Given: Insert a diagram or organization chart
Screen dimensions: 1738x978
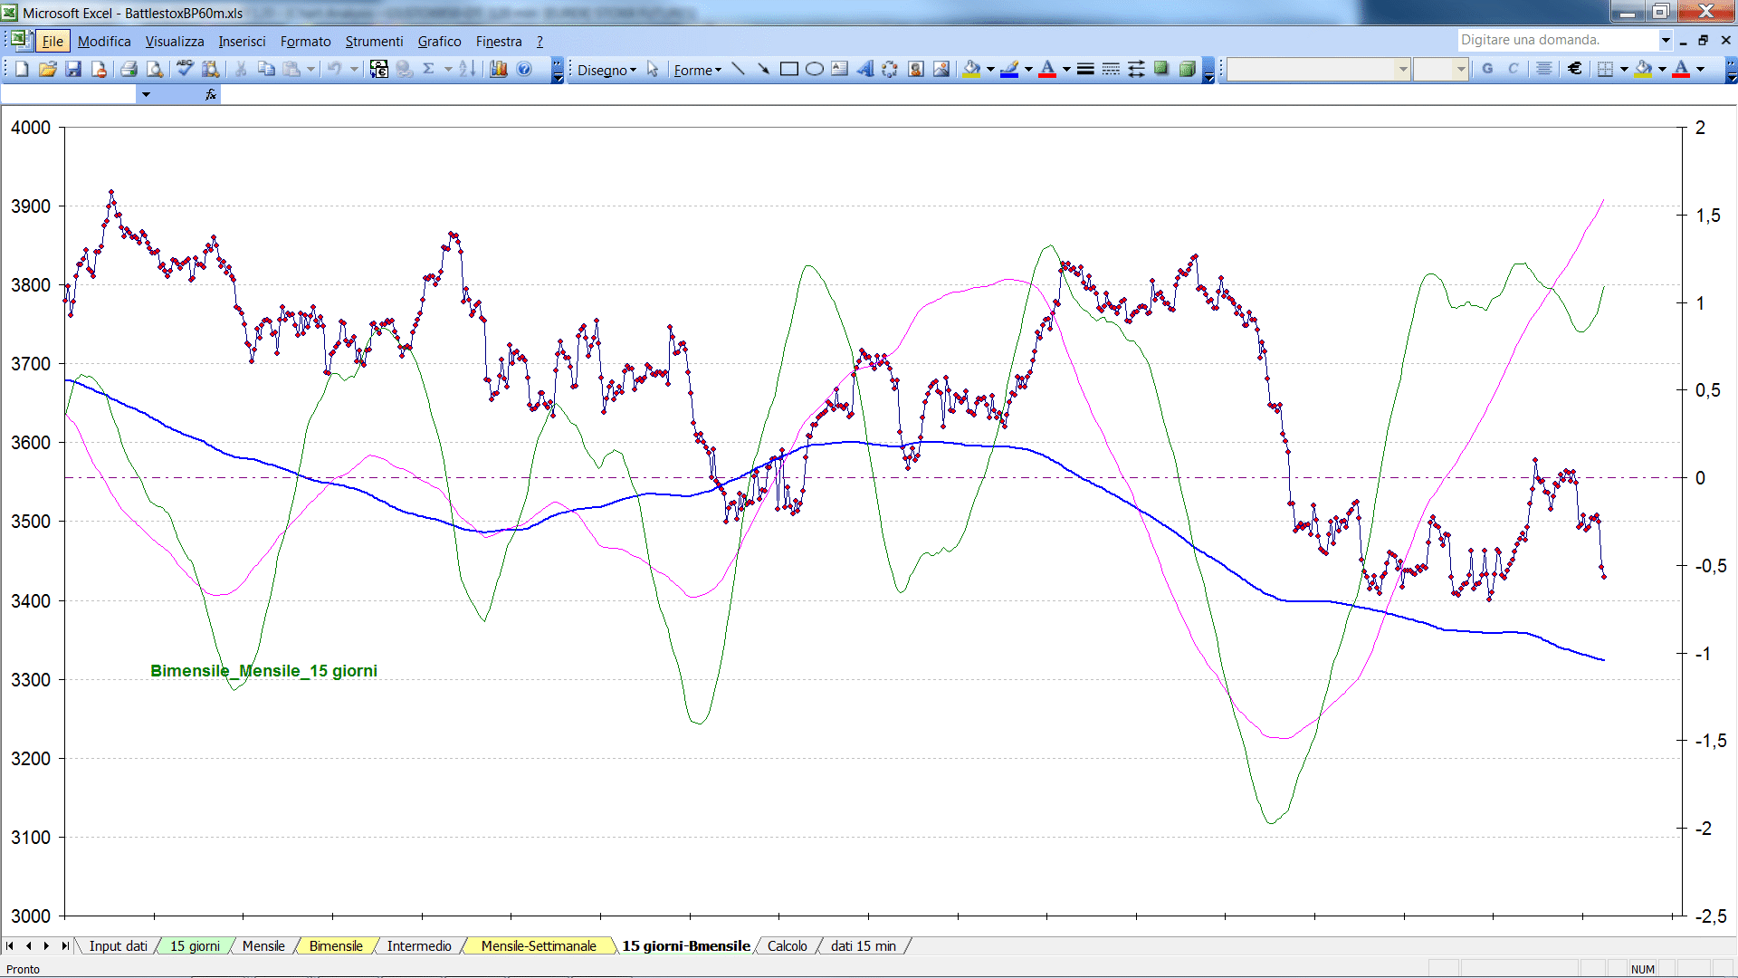Looking at the screenshot, I should [x=890, y=69].
